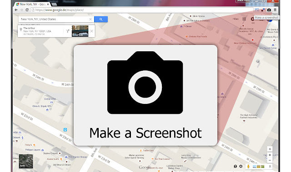Click the +Man Google Plus link
This screenshot has height=172, width=291.
coord(236,19)
